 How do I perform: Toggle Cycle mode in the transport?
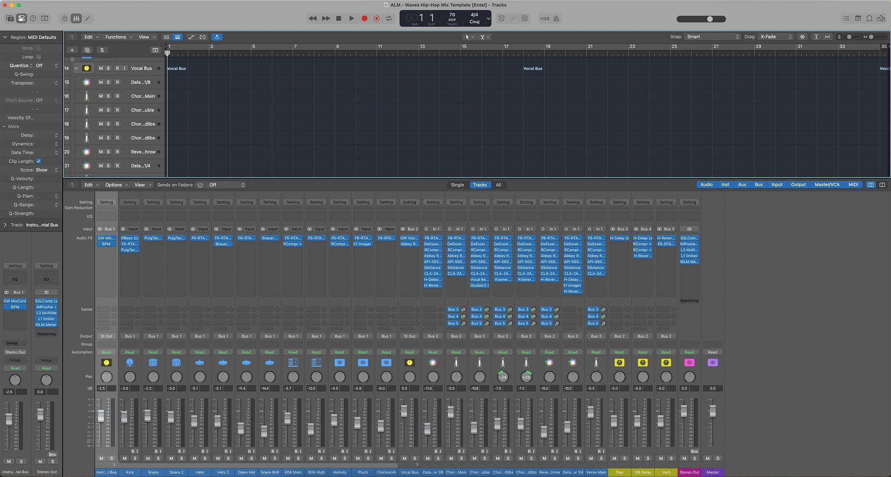point(389,19)
